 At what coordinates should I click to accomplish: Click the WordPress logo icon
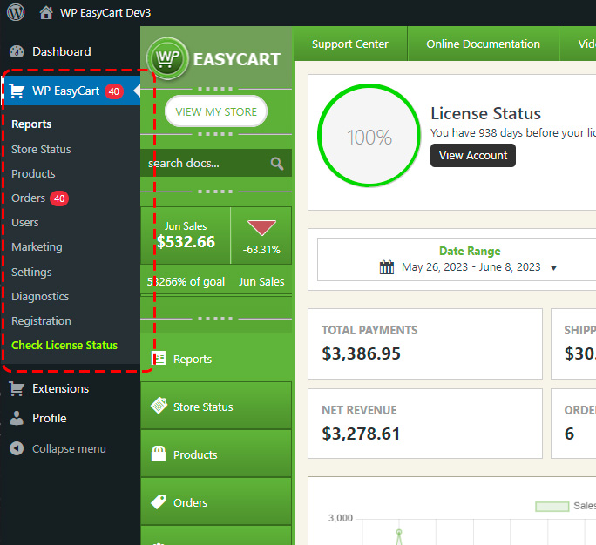tap(17, 13)
